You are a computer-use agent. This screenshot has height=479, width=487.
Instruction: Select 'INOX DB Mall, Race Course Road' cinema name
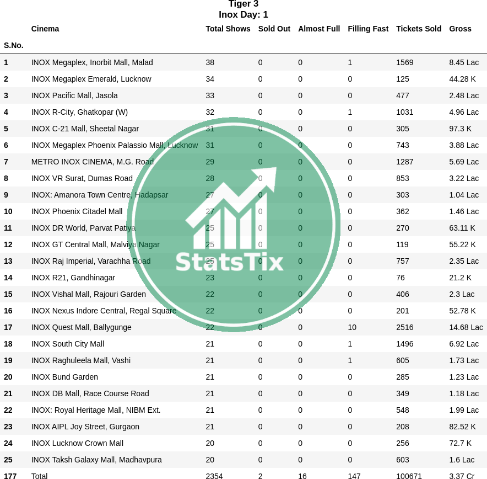coord(90,393)
